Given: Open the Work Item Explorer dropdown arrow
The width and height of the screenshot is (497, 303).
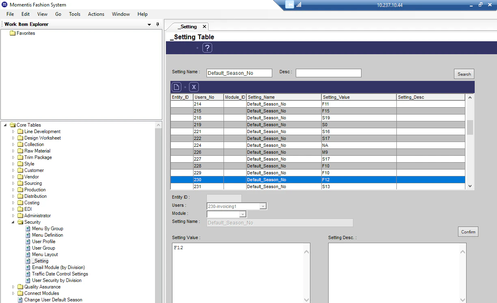Looking at the screenshot, I should pyautogui.click(x=148, y=24).
